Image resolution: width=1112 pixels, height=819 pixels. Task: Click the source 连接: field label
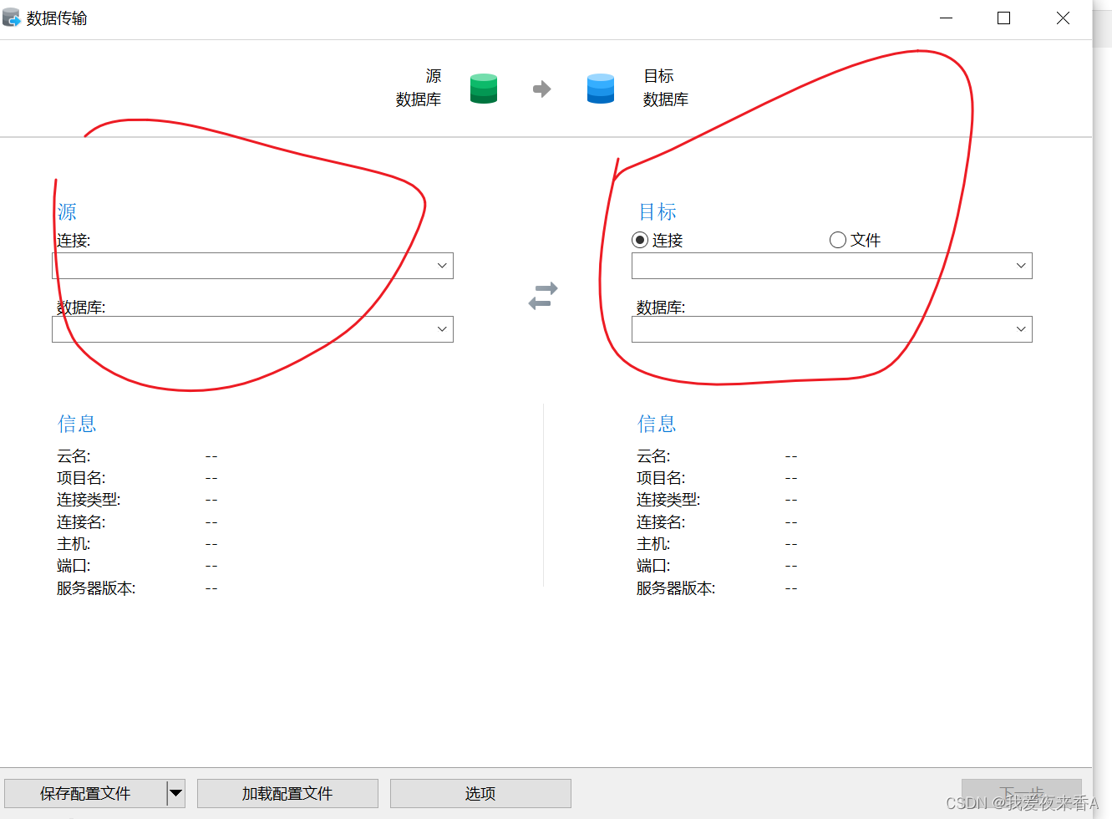(x=74, y=241)
